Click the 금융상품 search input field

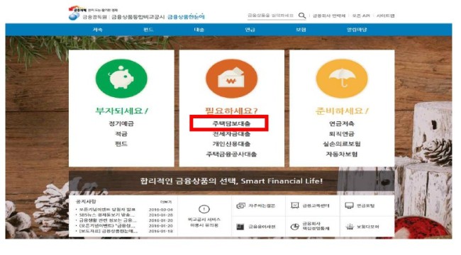[271, 16]
